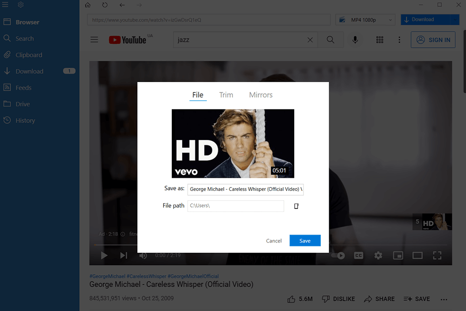Open more actions ellipsis under video
The image size is (466, 311).
point(444,299)
